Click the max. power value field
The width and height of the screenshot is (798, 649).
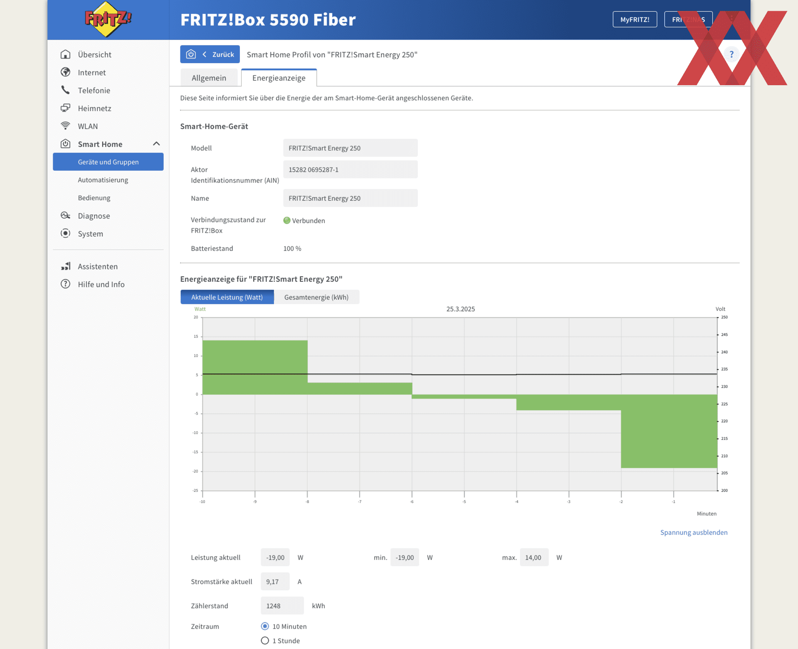coord(534,558)
